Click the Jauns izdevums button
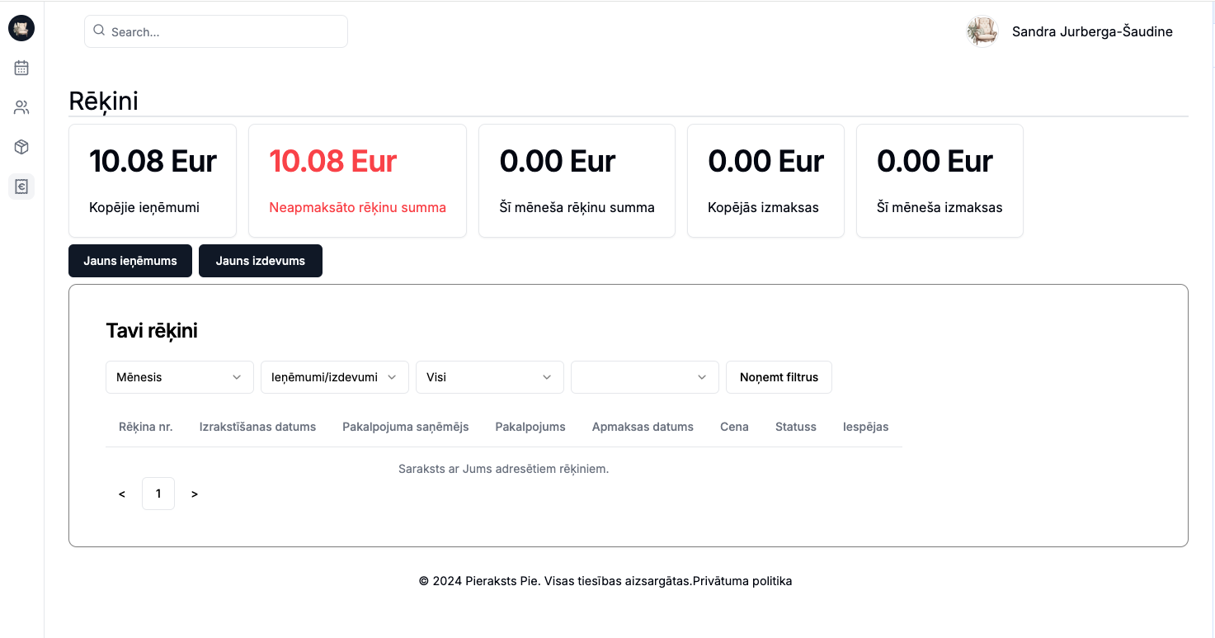This screenshot has height=638, width=1215. (261, 261)
